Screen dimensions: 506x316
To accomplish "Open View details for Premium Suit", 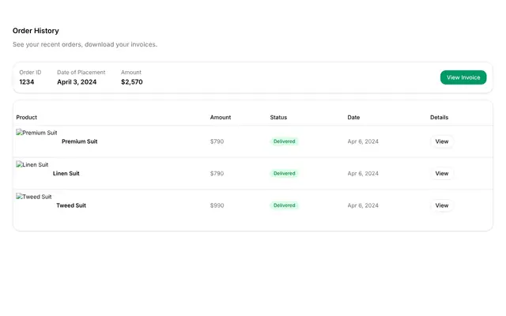I will pyautogui.click(x=442, y=141).
